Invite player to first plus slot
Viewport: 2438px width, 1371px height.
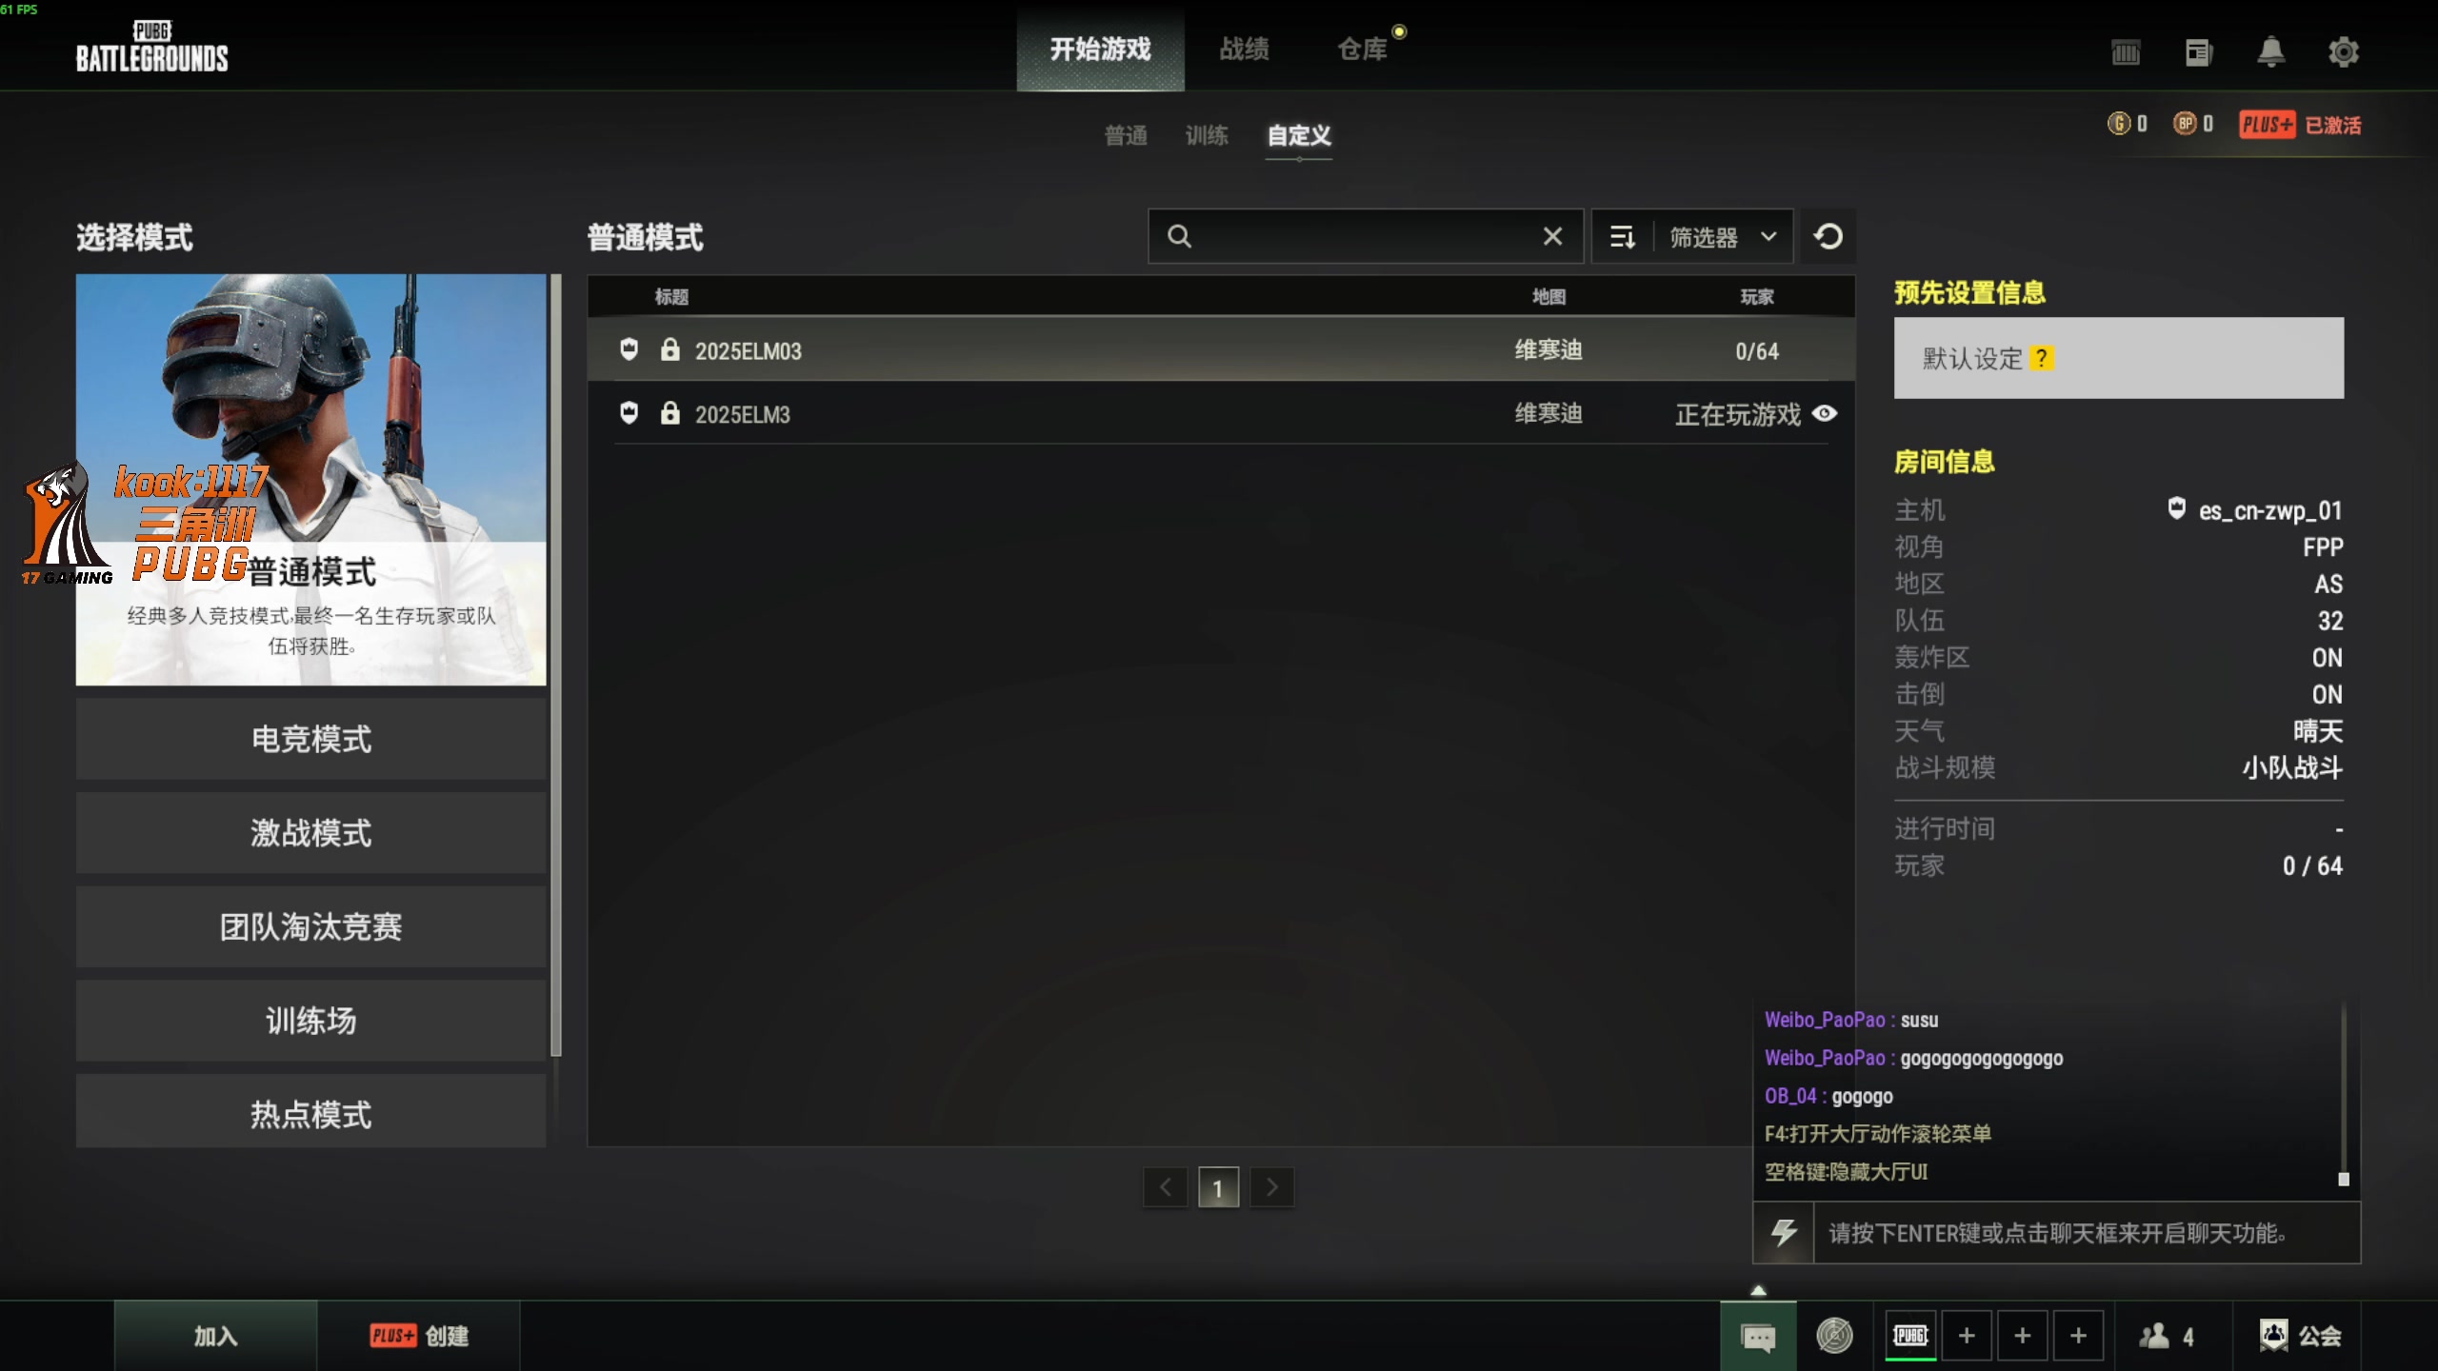tap(1967, 1336)
